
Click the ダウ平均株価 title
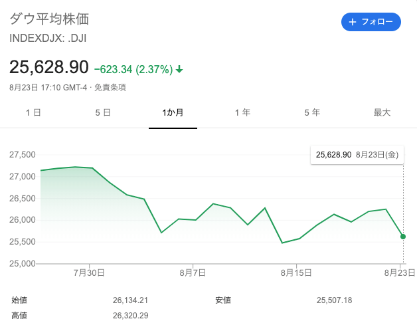(x=49, y=19)
